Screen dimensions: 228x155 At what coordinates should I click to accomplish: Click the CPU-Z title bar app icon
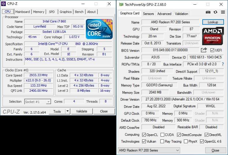(3, 4)
